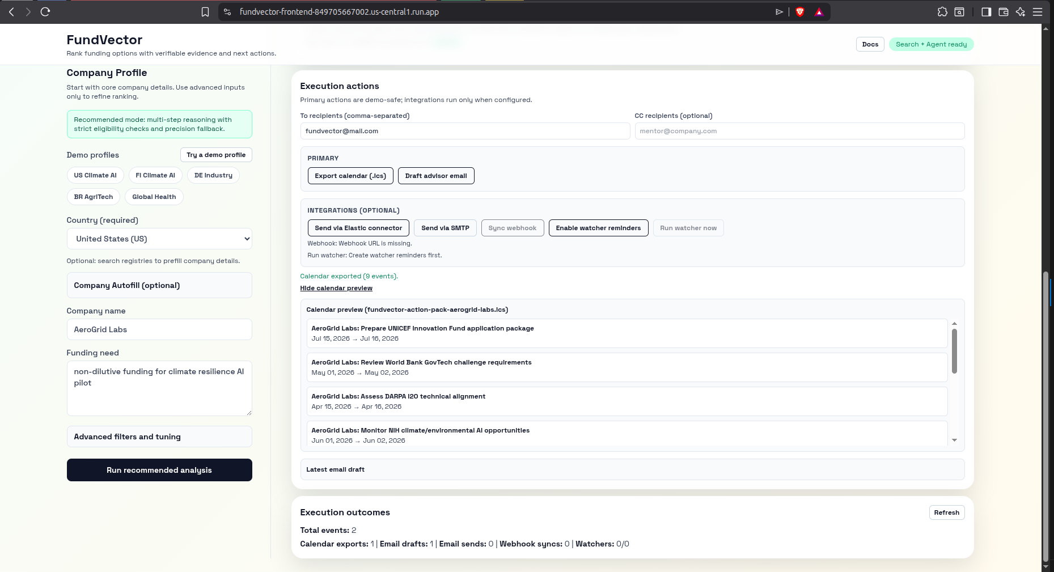This screenshot has width=1054, height=572.
Task: Bookmark this page
Action: click(x=205, y=12)
